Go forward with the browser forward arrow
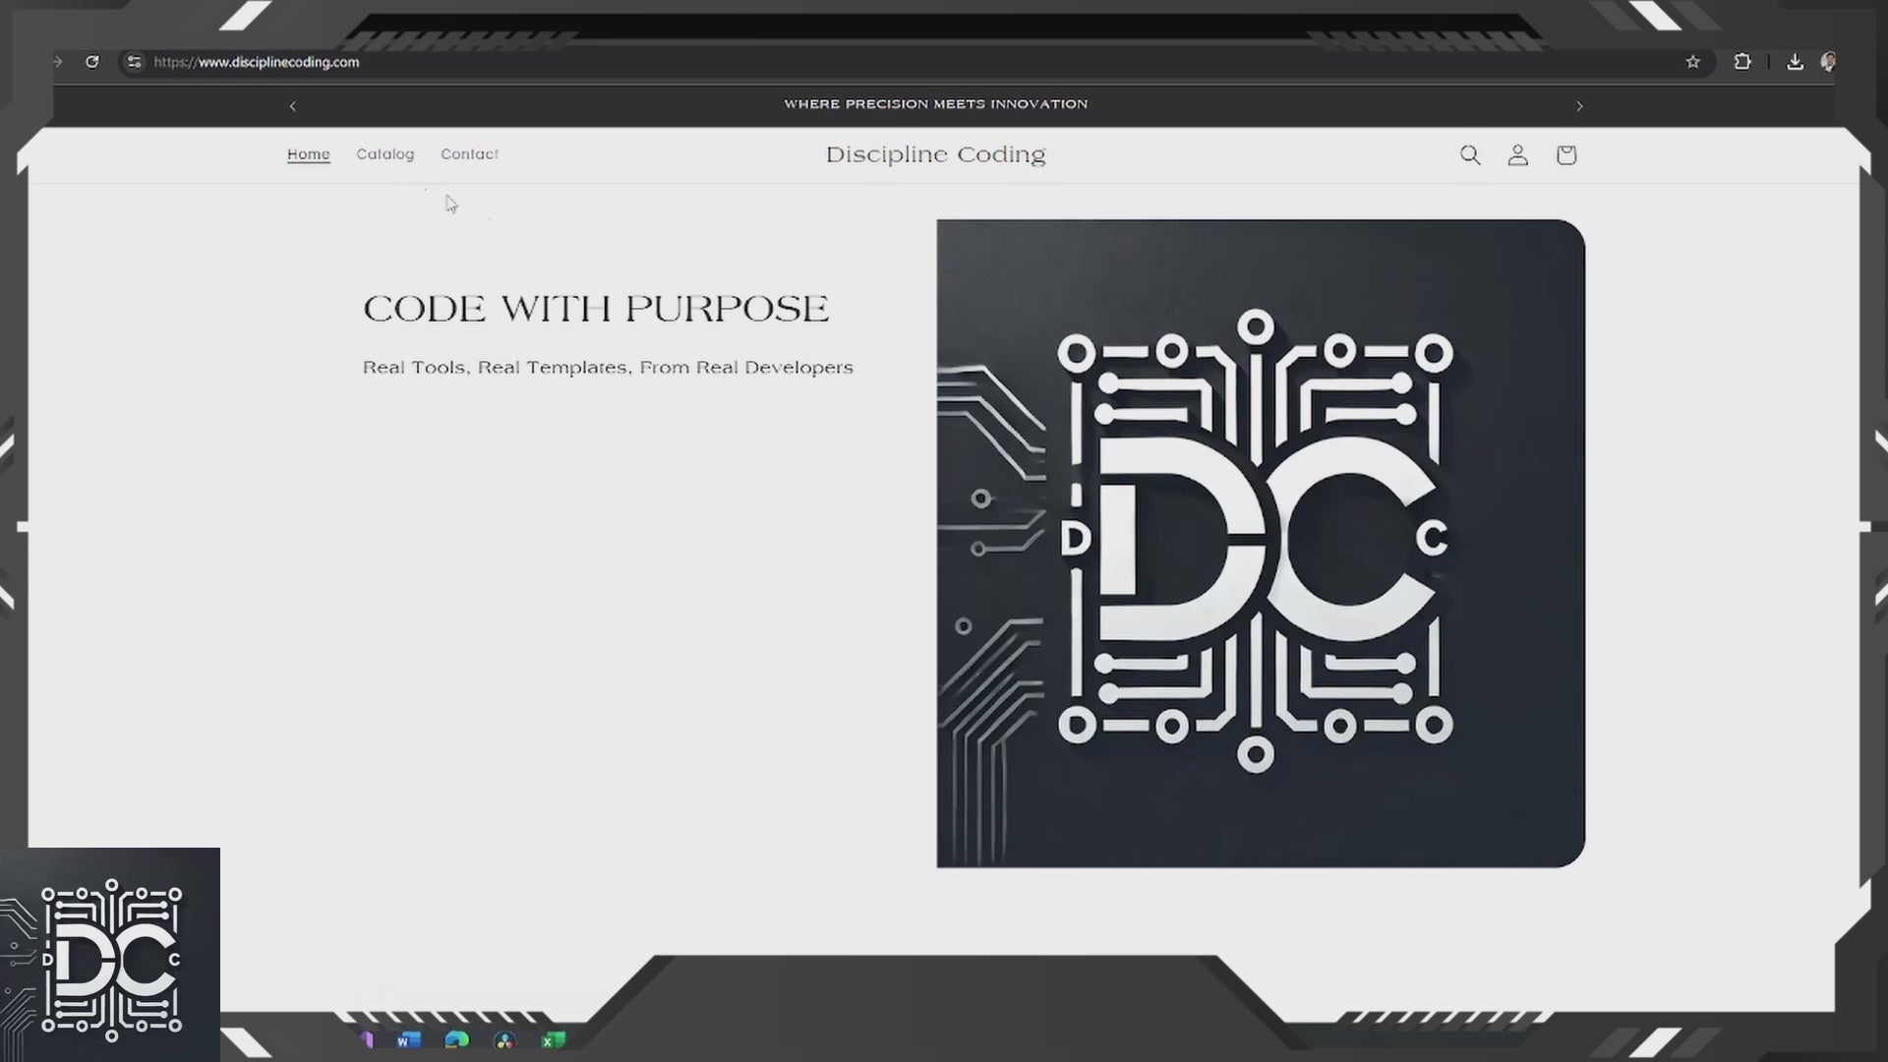The height and width of the screenshot is (1062, 1888). (x=58, y=62)
